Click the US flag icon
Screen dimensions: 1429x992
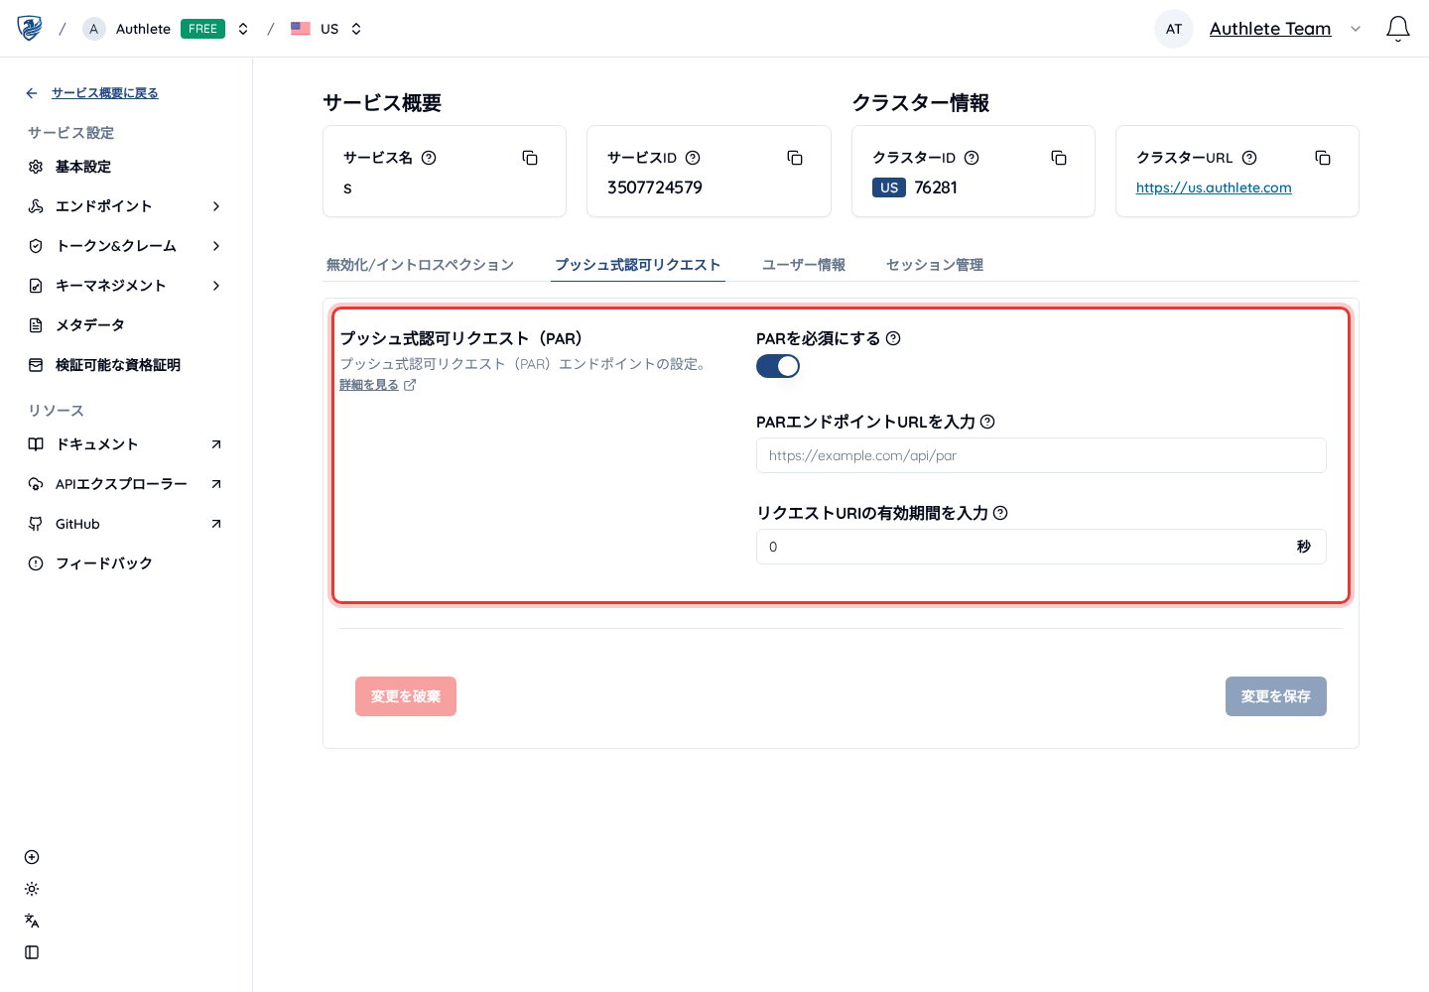[301, 29]
